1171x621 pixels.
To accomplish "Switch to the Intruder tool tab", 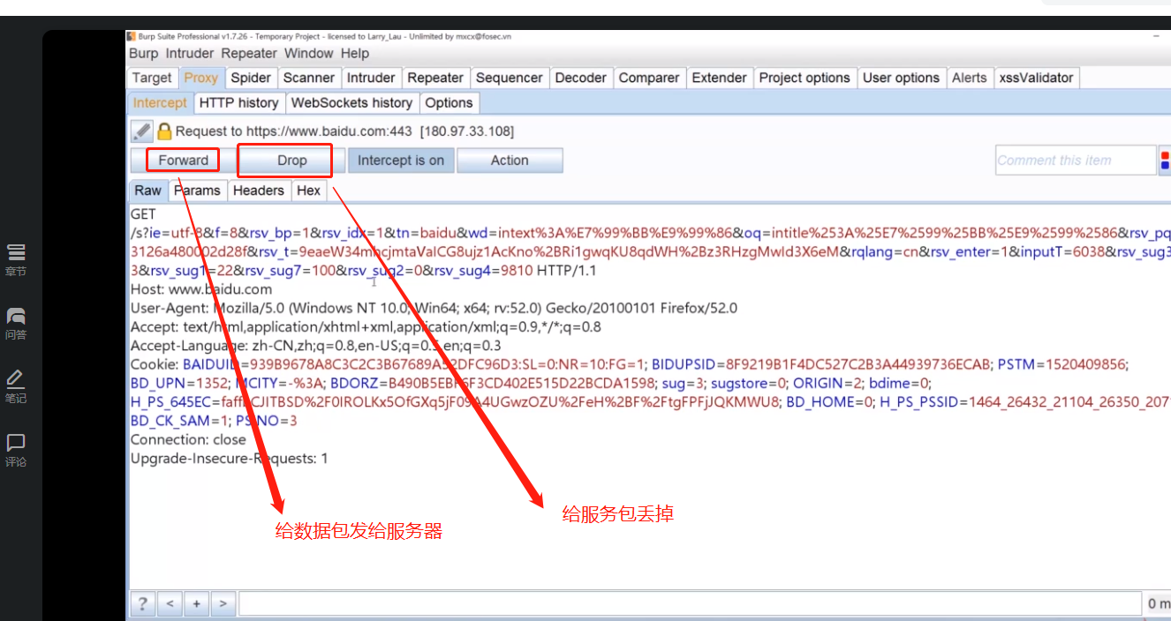I will [x=371, y=78].
